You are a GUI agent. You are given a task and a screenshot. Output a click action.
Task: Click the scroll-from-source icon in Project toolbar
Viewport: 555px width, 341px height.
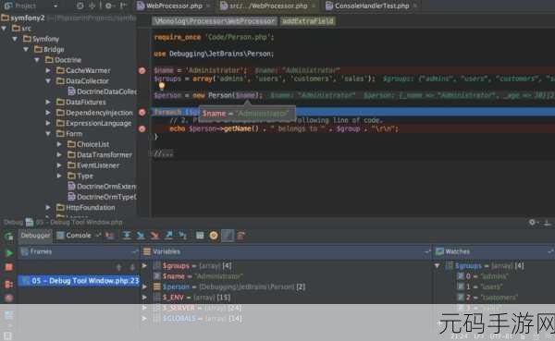(80, 6)
